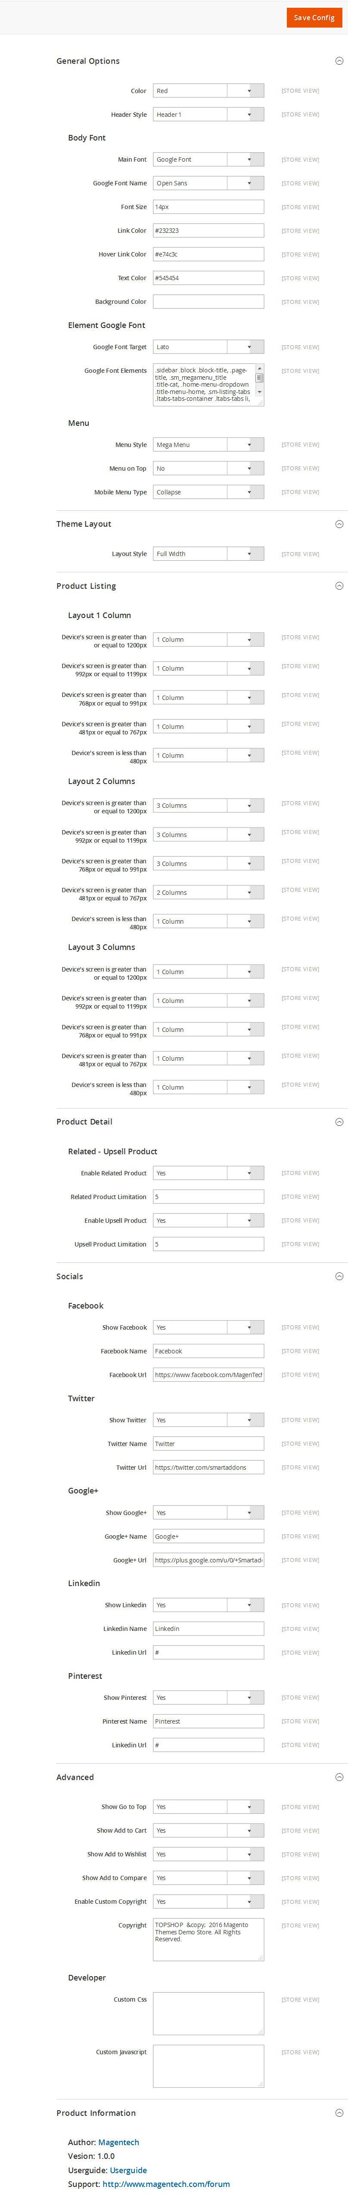
Task: Click the Save Config button
Action: tap(314, 17)
